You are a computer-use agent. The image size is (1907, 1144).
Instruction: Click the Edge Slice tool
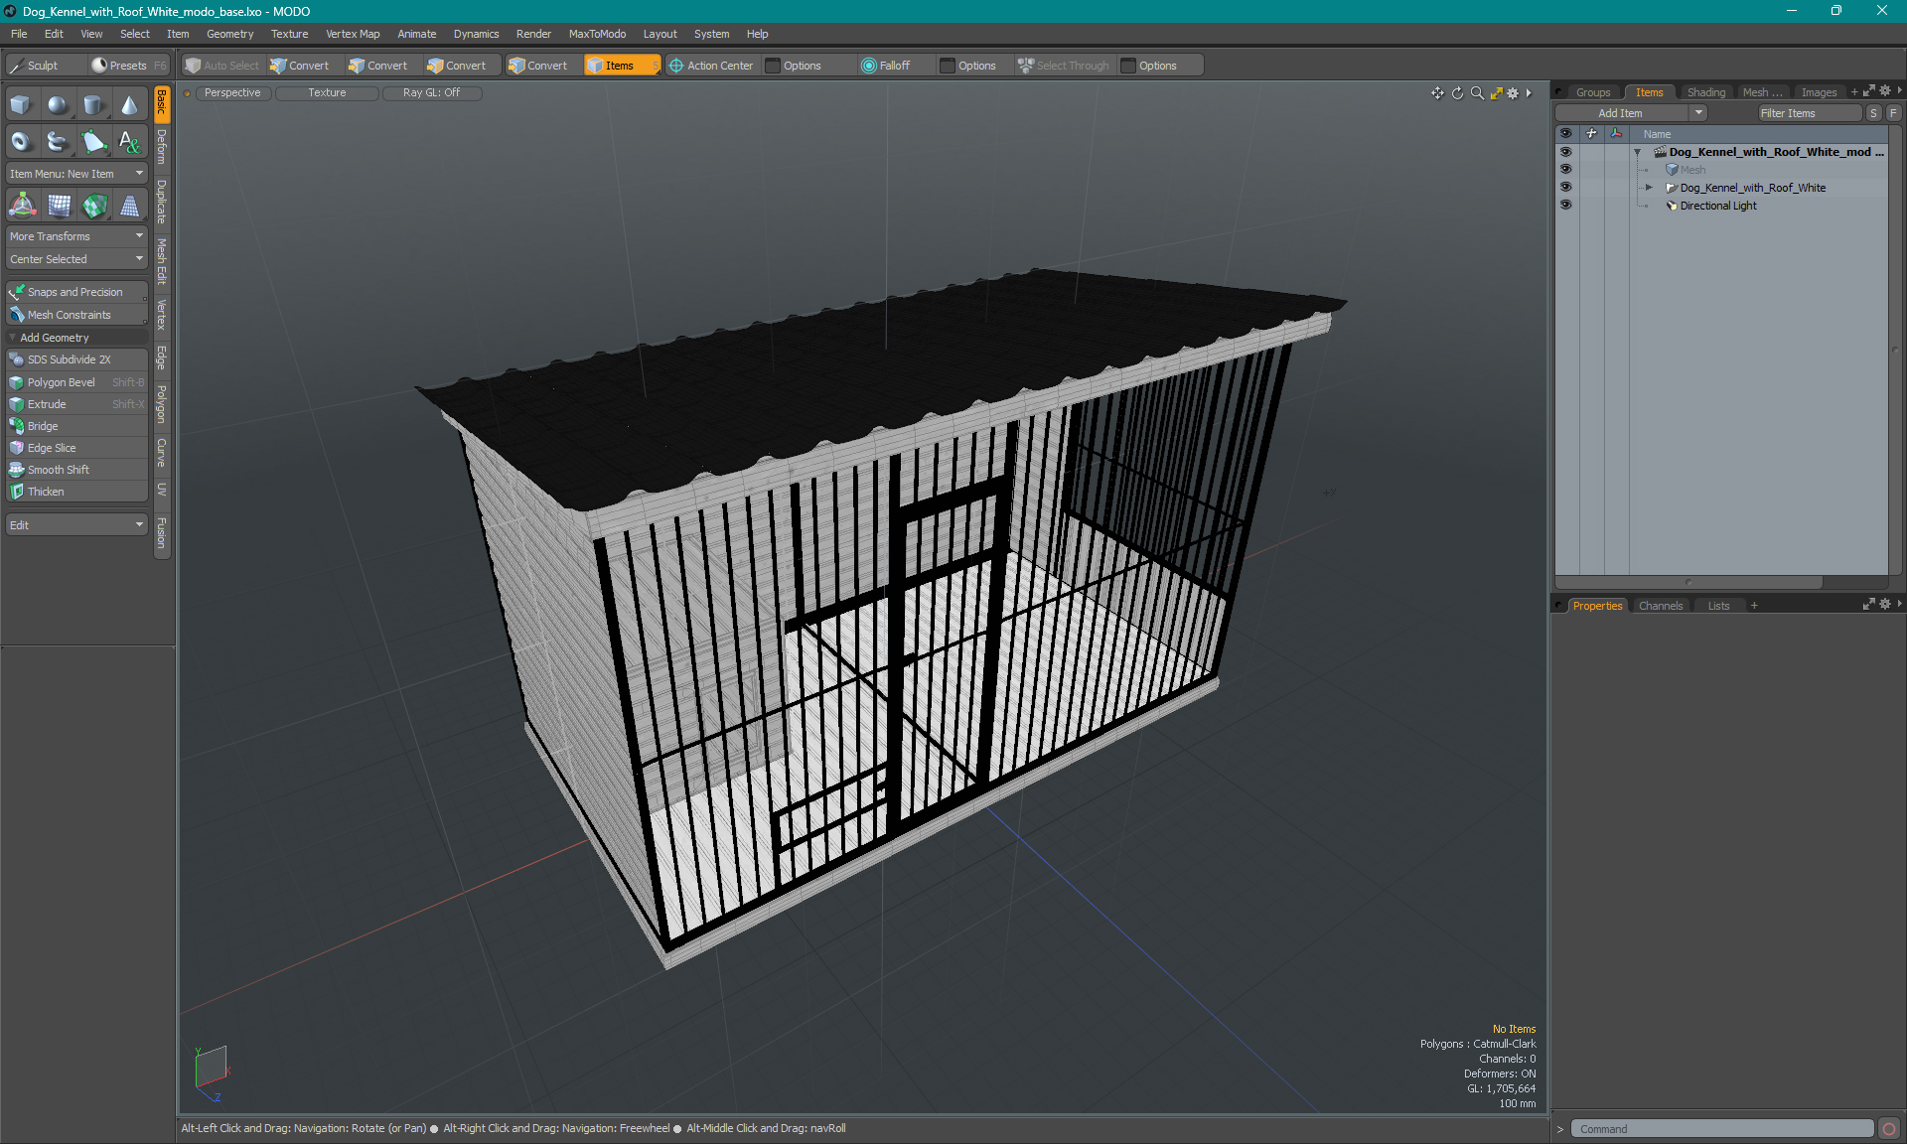[76, 448]
